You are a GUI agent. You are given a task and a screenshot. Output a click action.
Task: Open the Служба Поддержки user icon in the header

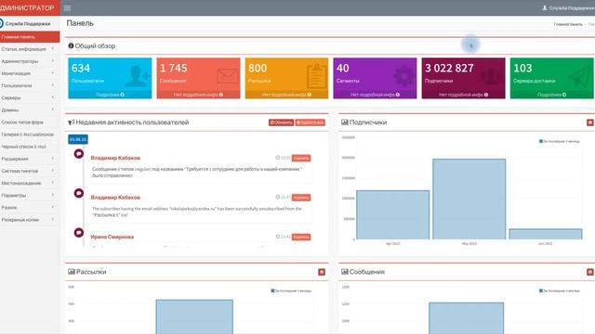click(x=545, y=7)
